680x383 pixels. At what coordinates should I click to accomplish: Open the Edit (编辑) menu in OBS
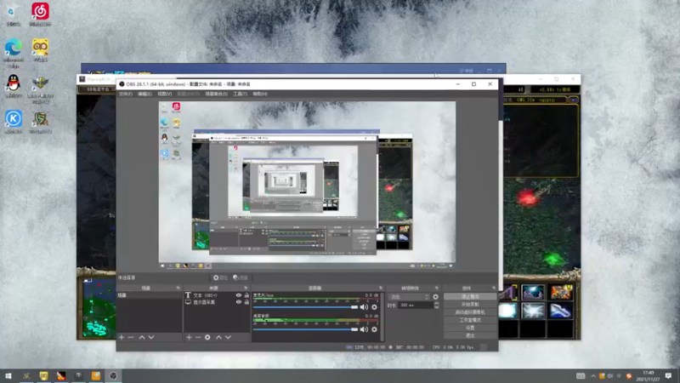pyautogui.click(x=144, y=94)
